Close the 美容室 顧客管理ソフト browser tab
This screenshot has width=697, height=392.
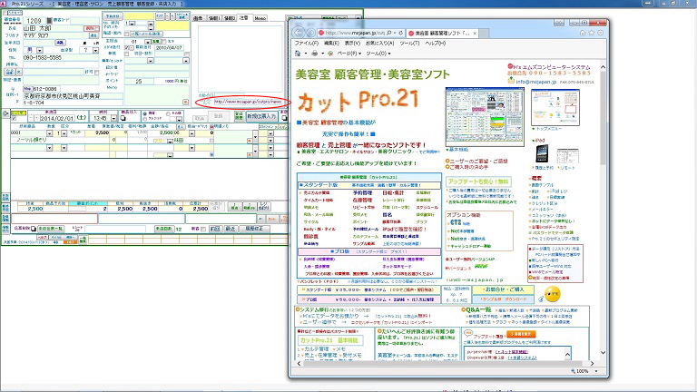pos(475,34)
